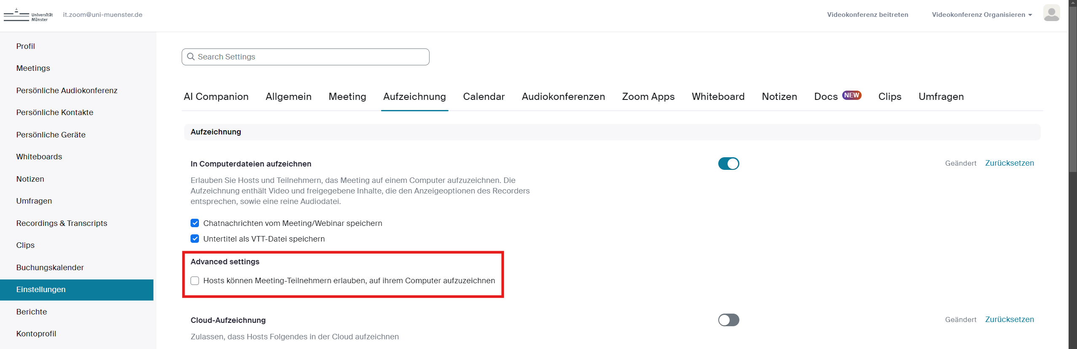Viewport: 1077px width, 349px height.
Task: Click the NEW badge beside Docs
Action: click(851, 95)
